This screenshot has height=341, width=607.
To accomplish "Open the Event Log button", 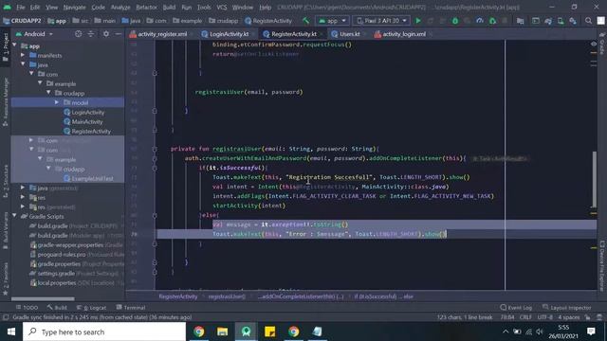I will point(516,307).
